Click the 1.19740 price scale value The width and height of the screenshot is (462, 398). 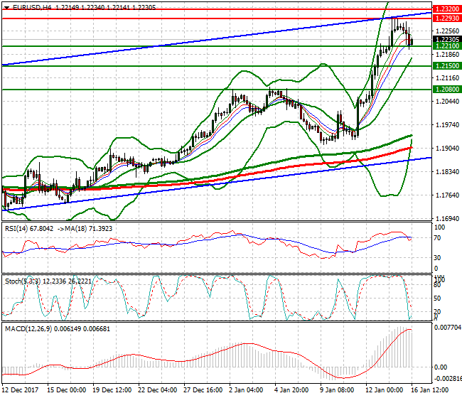click(x=447, y=125)
